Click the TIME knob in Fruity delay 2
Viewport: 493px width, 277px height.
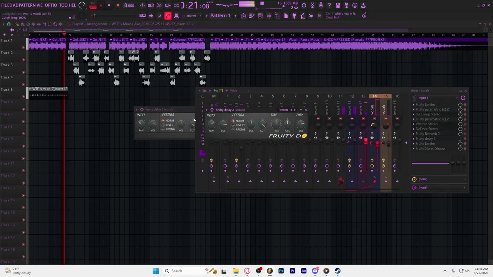(x=276, y=123)
